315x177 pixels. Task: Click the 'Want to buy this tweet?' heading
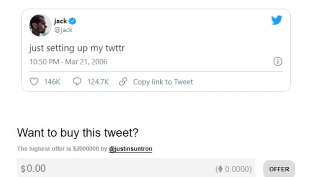click(x=78, y=133)
